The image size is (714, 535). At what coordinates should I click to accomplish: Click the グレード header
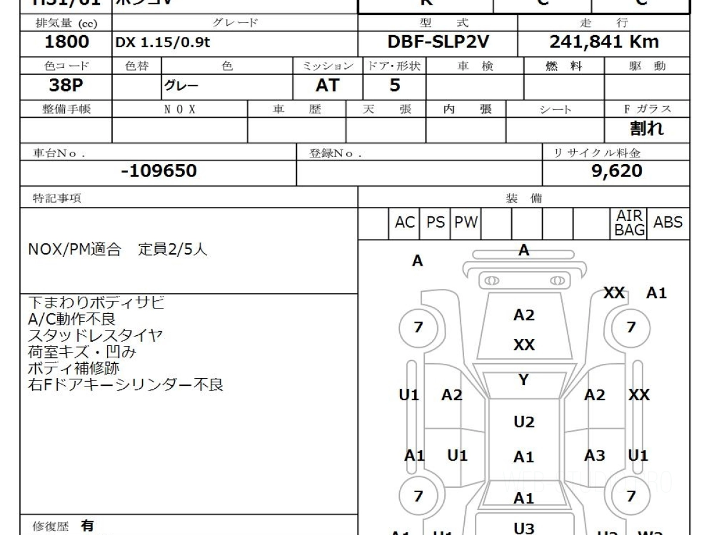(x=235, y=23)
